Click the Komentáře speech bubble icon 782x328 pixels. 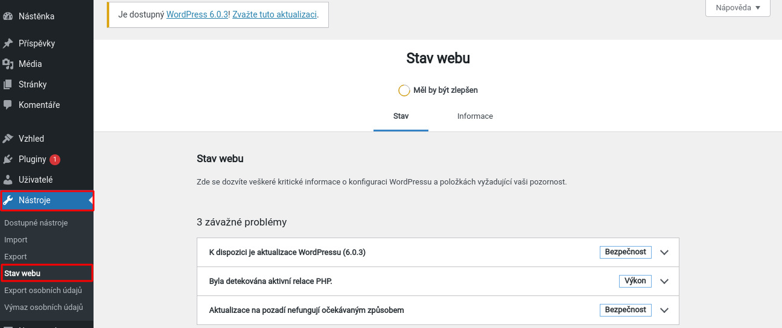tap(8, 105)
